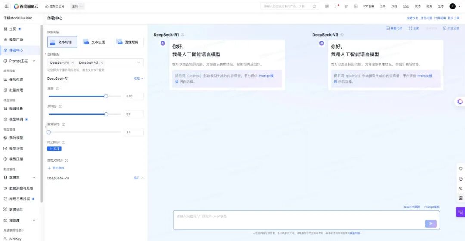Click the help icon beside 温度 label

click(58, 88)
